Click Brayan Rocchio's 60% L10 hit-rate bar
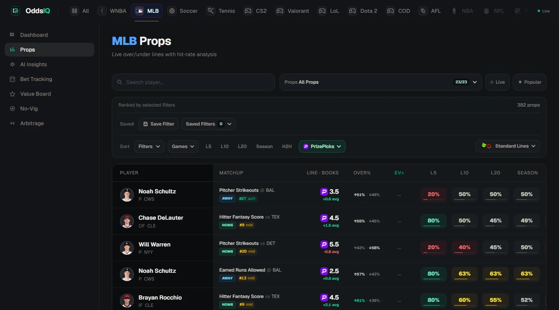The width and height of the screenshot is (559, 310). click(465, 300)
